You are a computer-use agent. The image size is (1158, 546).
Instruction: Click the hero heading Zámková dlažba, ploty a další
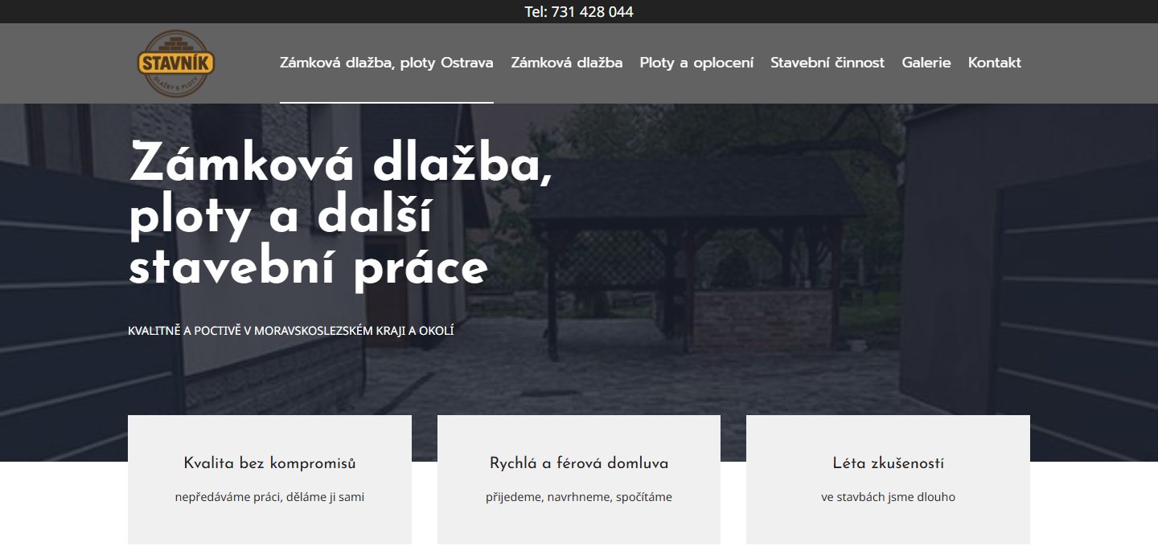click(x=341, y=215)
